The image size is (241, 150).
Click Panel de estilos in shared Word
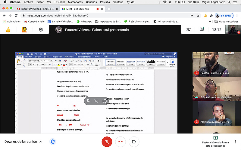[172, 63]
